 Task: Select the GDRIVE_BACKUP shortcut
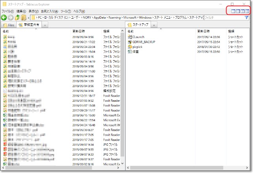pos(143,42)
